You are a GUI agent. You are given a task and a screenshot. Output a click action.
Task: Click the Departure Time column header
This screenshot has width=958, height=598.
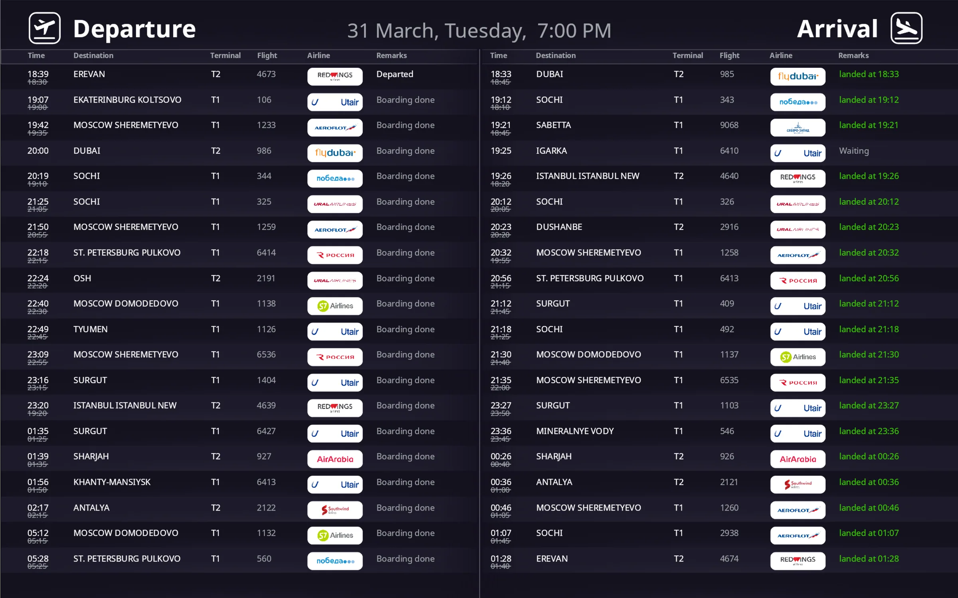click(36, 55)
